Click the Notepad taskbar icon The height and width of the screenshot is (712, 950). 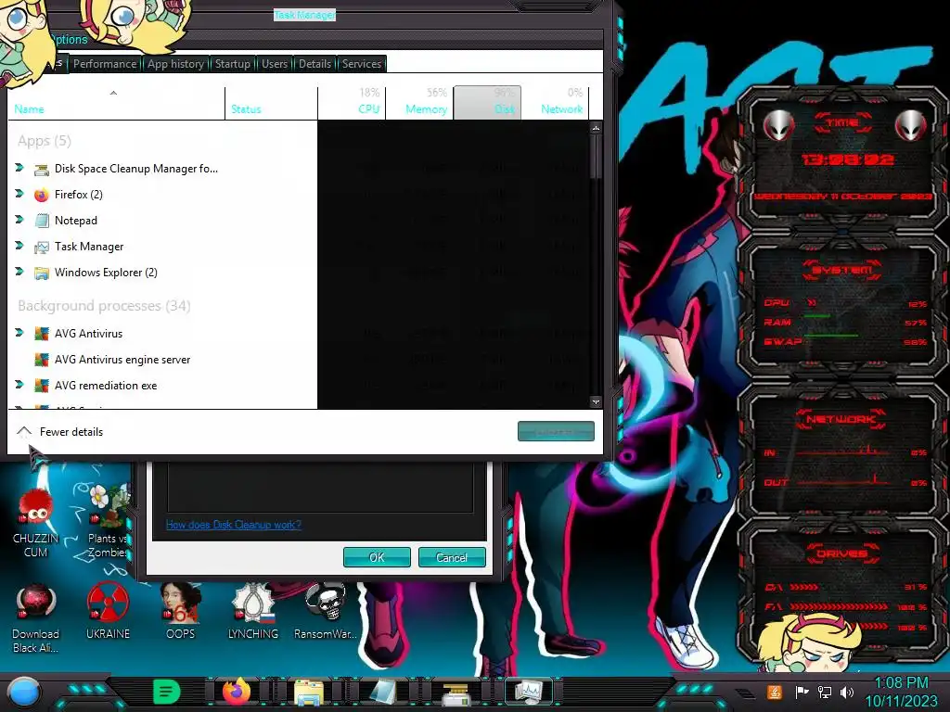(x=383, y=692)
